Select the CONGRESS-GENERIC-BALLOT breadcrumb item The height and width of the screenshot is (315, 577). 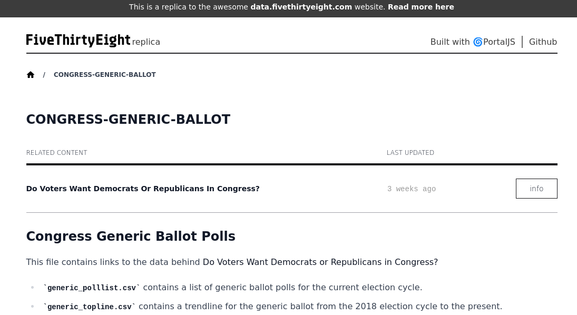(104, 75)
